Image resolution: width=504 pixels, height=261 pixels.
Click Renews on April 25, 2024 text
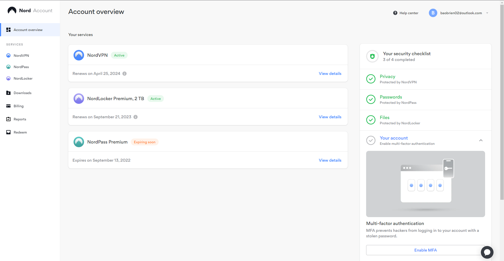point(96,74)
